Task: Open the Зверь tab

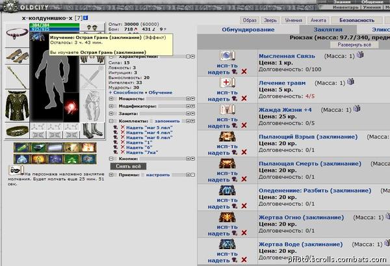Action: [x=270, y=20]
